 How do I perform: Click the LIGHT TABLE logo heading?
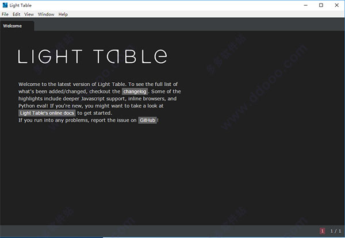(x=93, y=56)
